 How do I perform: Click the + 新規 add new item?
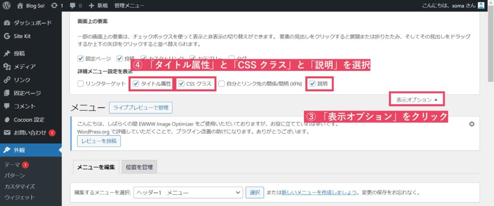point(98,6)
